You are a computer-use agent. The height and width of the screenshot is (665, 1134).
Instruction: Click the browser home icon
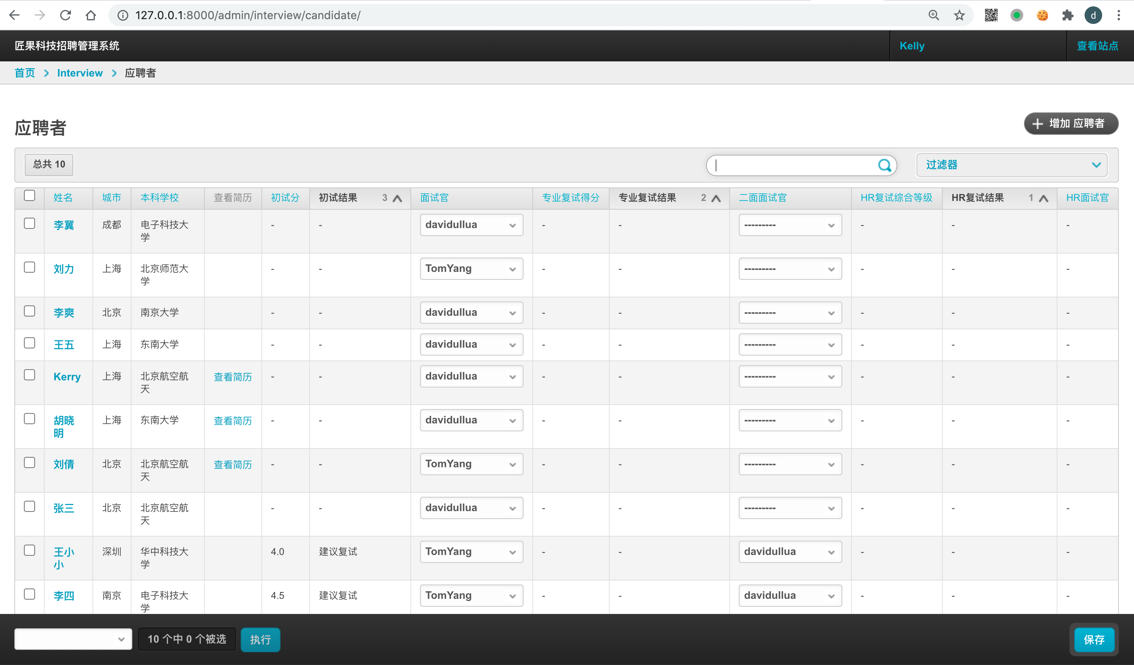coord(91,15)
